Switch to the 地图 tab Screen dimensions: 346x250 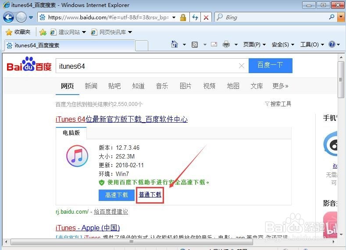click(x=233, y=86)
